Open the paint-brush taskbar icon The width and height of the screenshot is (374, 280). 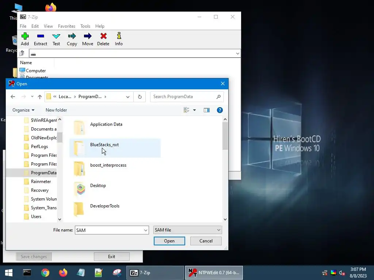coord(117,273)
